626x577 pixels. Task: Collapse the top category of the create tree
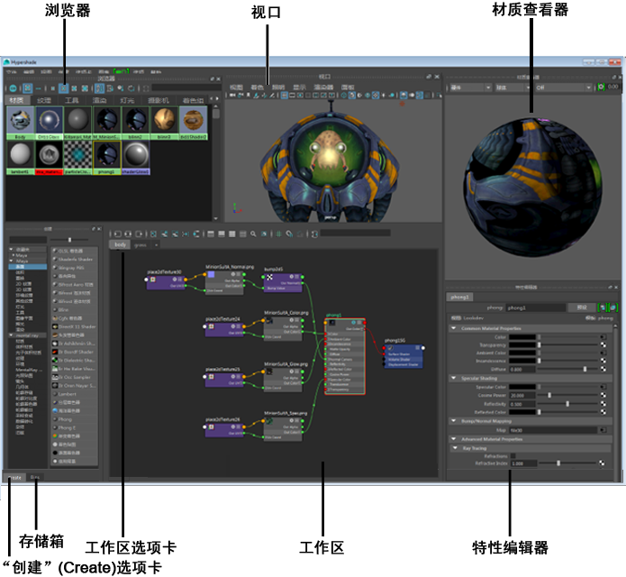coord(11,250)
